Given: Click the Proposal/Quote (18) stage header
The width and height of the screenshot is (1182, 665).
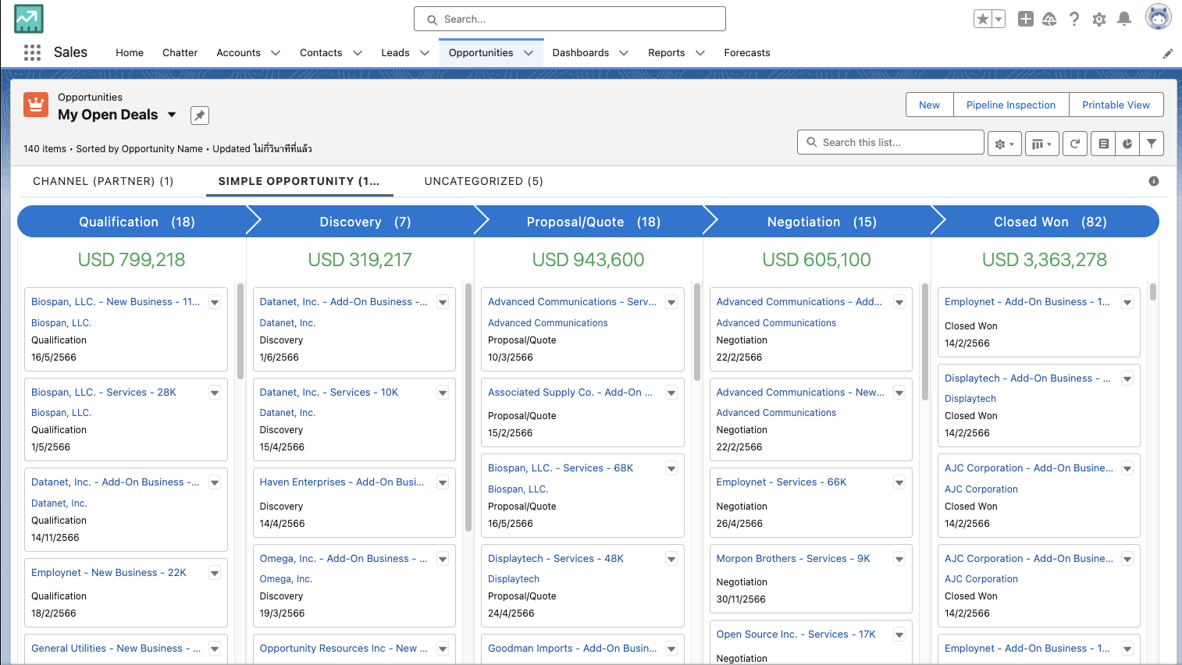Looking at the screenshot, I should tap(593, 222).
